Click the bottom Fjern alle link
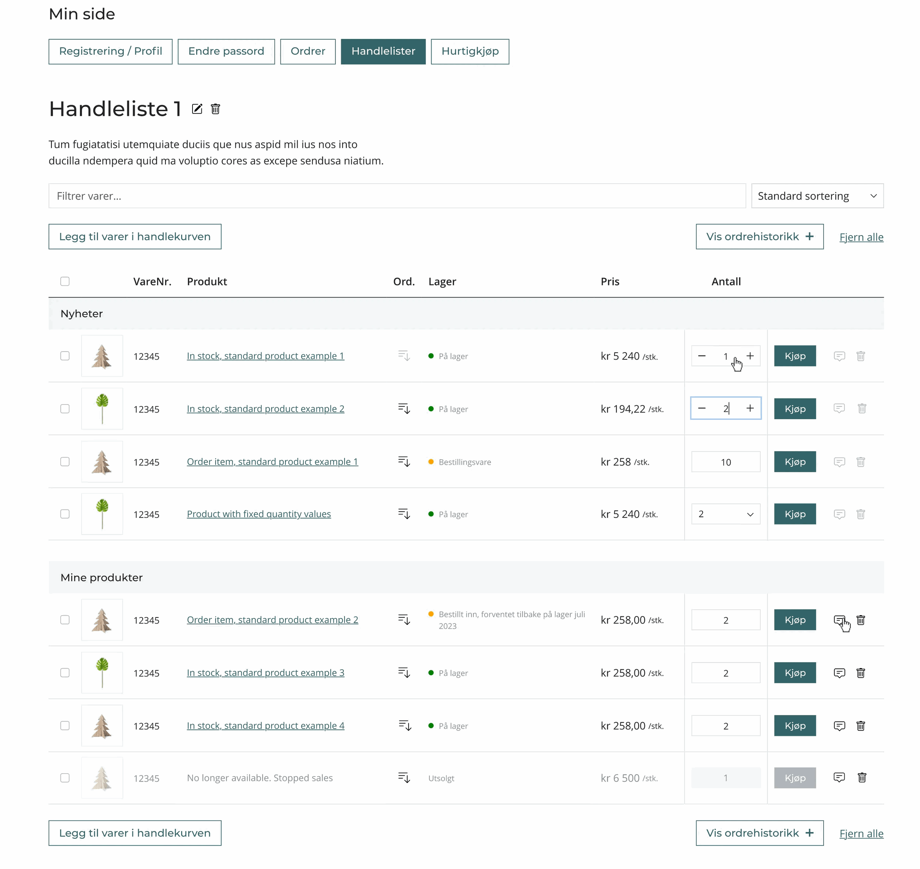920x869 pixels. 861,833
